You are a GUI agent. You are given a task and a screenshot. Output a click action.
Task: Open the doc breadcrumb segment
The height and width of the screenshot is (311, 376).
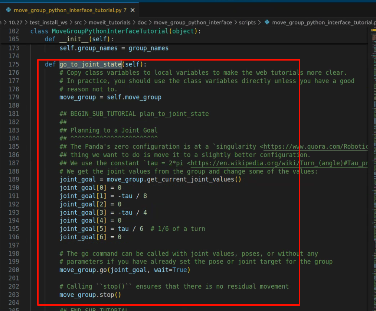142,23
